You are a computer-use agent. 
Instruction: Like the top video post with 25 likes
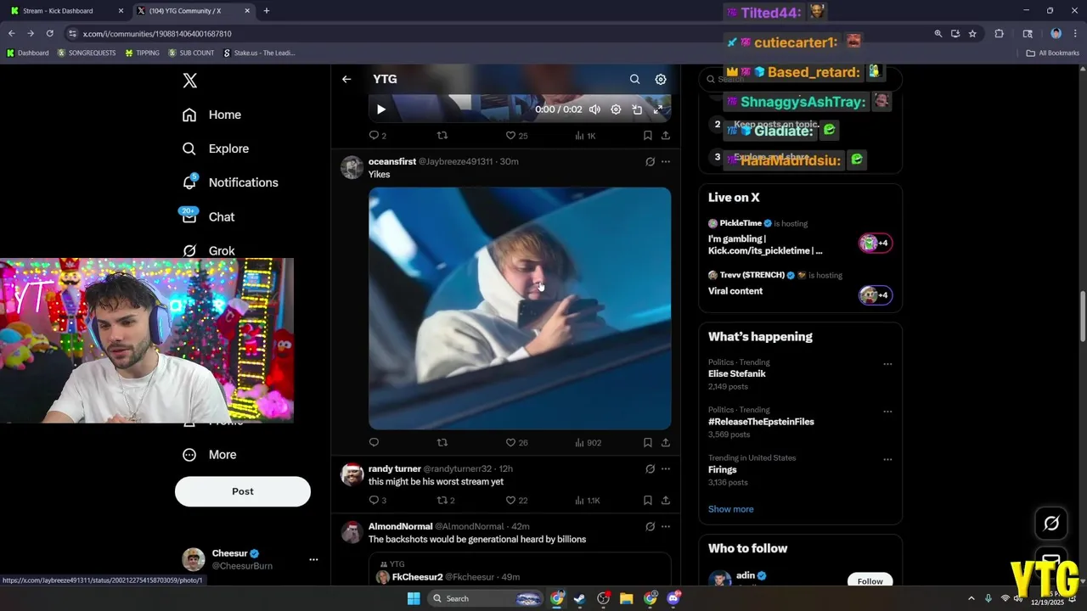(516, 136)
